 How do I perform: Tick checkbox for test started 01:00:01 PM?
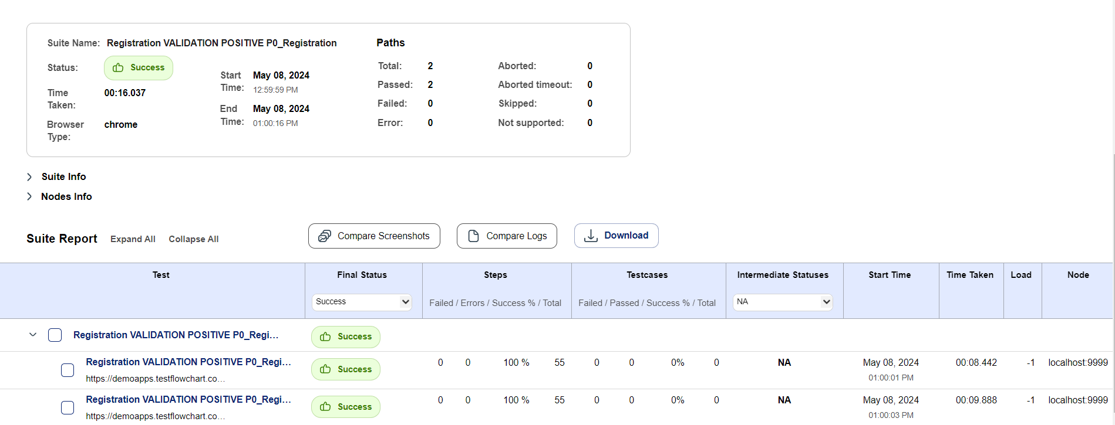click(x=68, y=370)
